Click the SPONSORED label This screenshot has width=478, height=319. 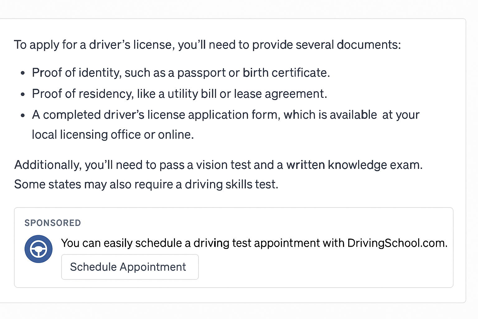[53, 223]
